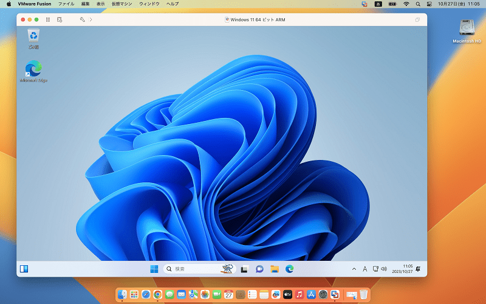Click the Windows taskbar search box
The width and height of the screenshot is (486, 304).
point(199,269)
